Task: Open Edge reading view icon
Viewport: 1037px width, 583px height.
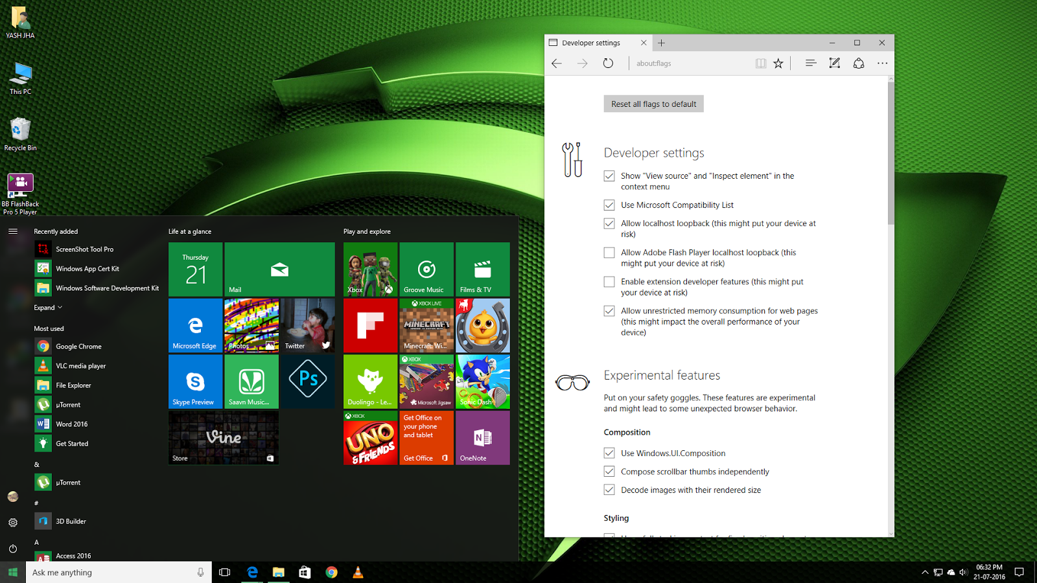Action: coord(761,63)
